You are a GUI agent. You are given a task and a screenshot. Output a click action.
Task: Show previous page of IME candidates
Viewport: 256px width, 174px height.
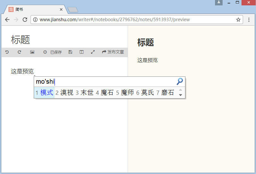pos(180,90)
